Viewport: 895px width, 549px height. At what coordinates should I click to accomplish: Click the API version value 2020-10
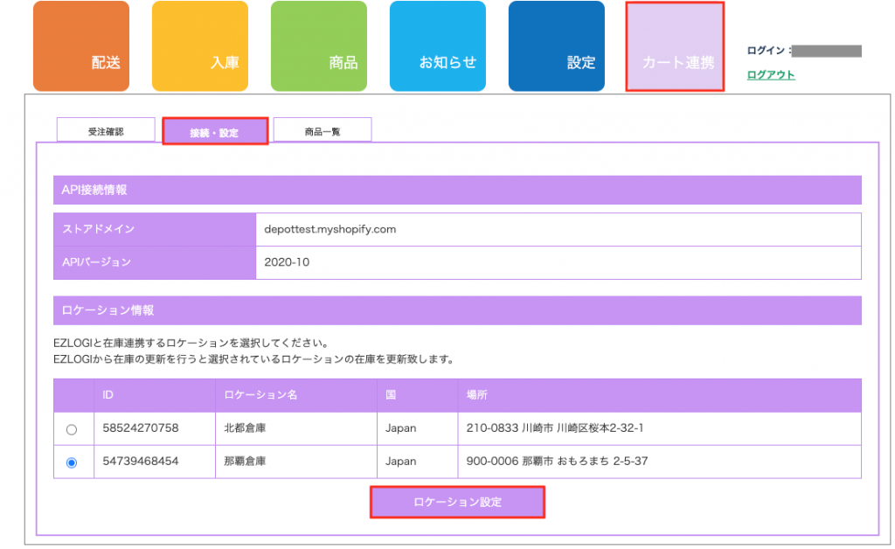pyautogui.click(x=287, y=262)
